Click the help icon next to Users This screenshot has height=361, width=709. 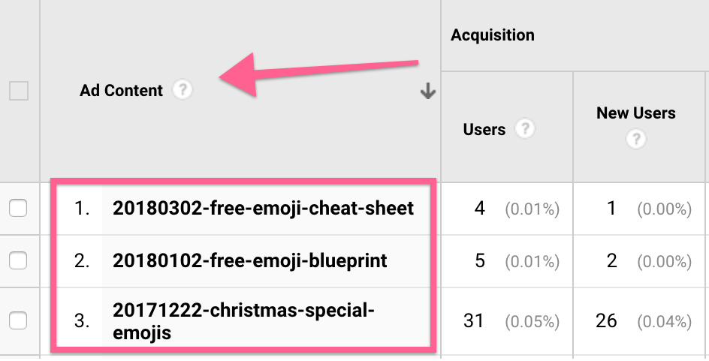(x=526, y=129)
